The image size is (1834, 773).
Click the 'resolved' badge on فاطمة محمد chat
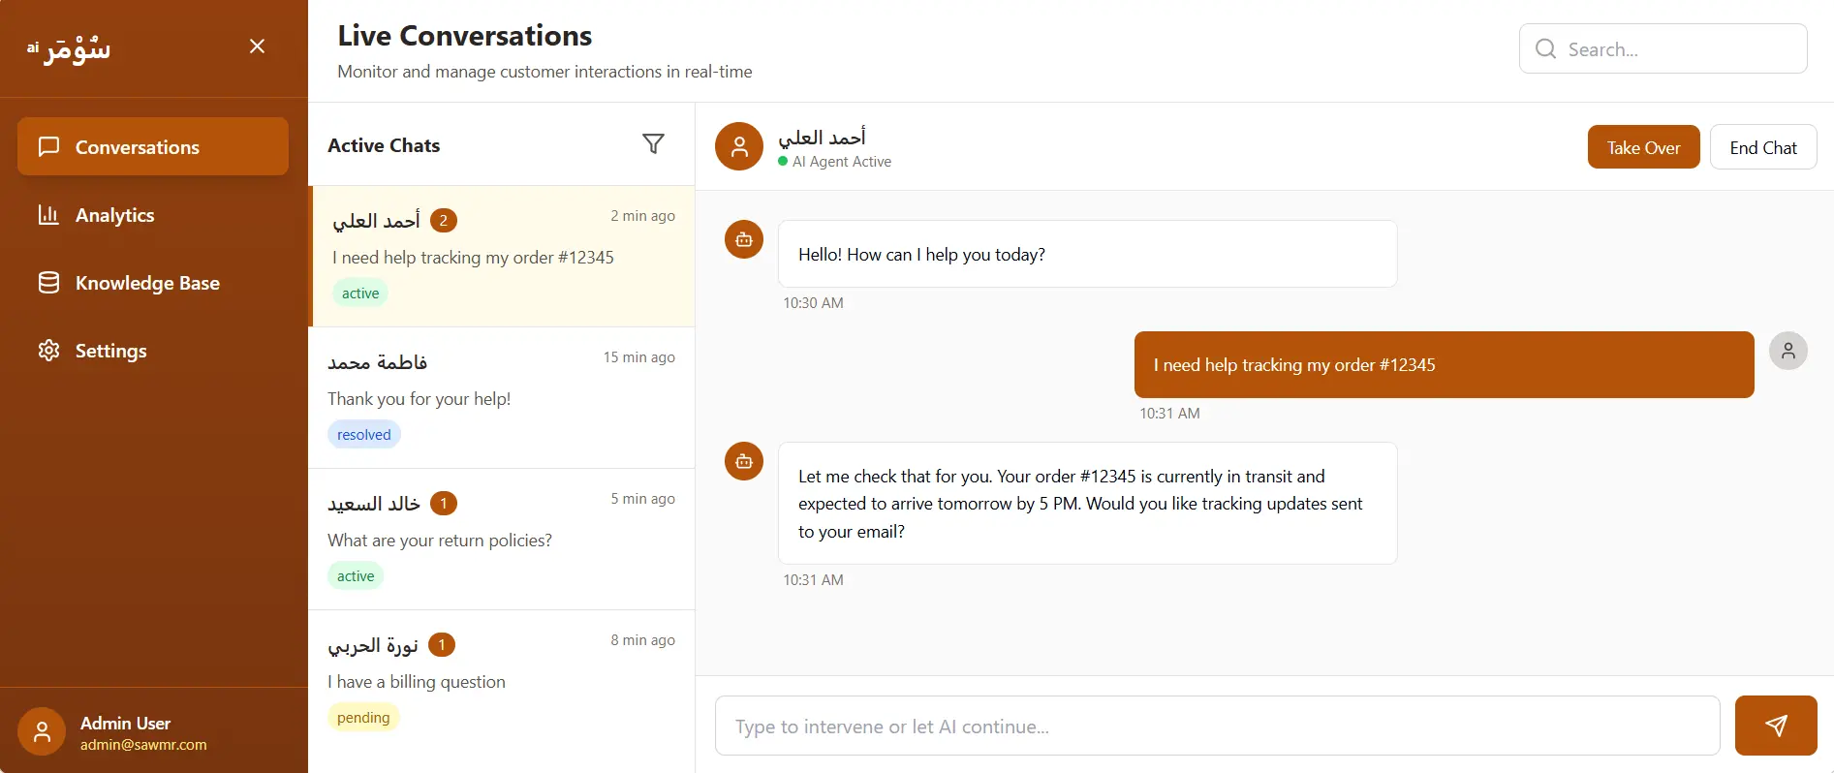click(x=363, y=433)
